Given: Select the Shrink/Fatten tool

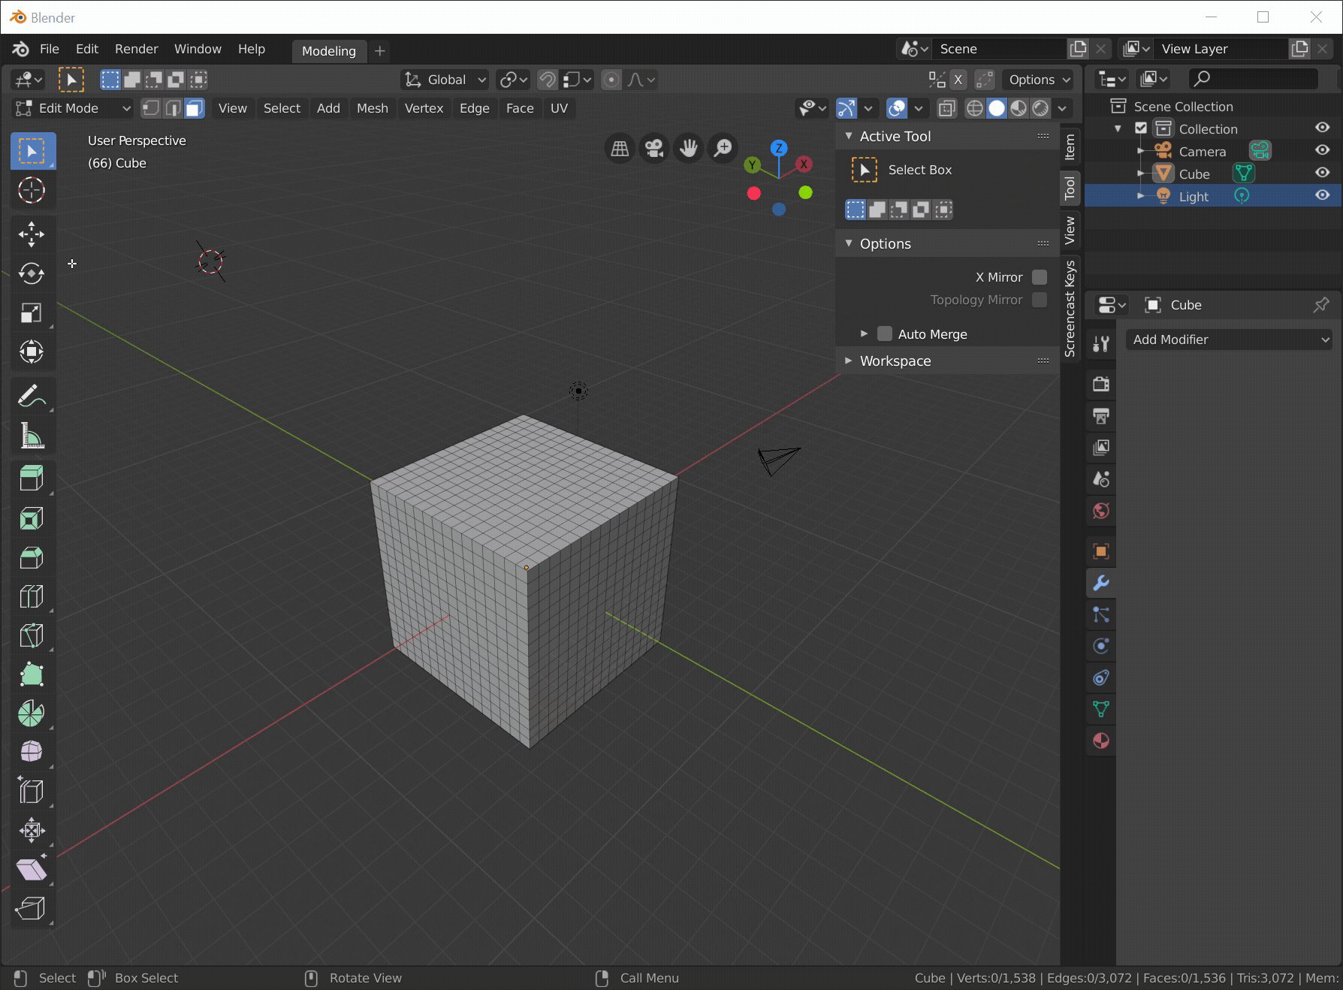Looking at the screenshot, I should click(32, 831).
